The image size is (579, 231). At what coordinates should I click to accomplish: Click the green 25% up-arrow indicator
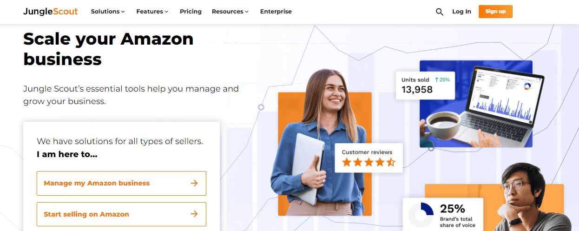click(x=442, y=79)
